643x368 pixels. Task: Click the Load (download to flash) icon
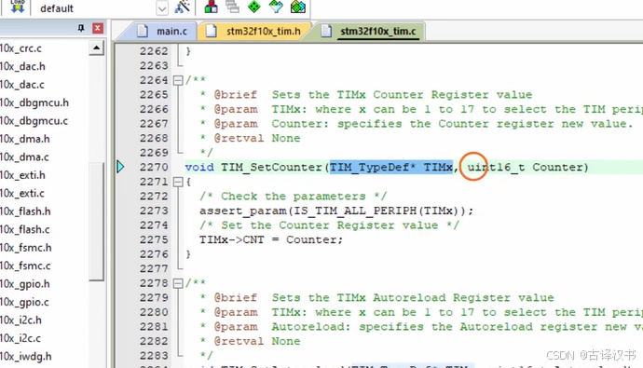click(17, 7)
